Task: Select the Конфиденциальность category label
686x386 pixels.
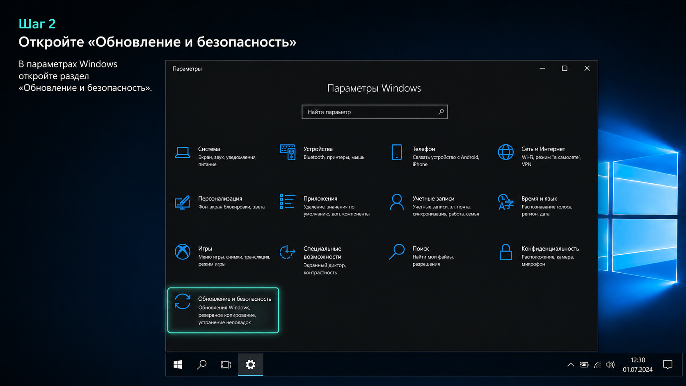Action: 550,249
